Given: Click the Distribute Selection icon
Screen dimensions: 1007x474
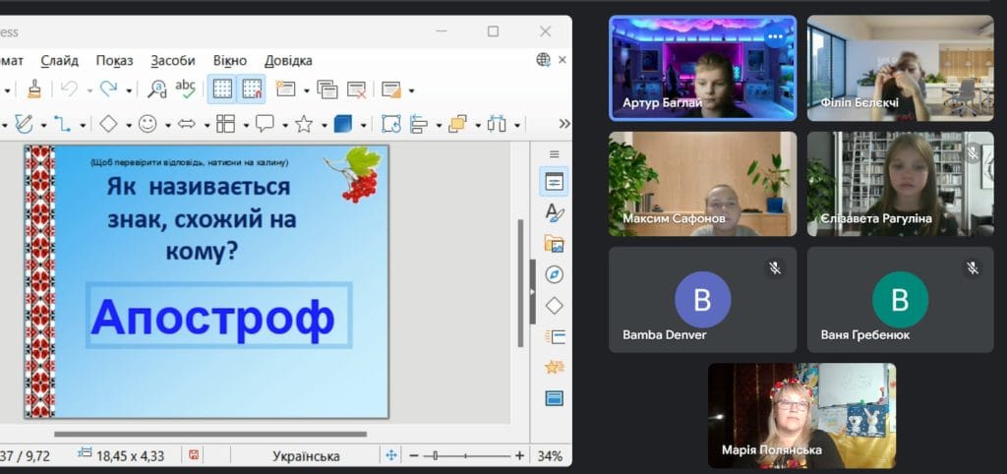Looking at the screenshot, I should coord(497,123).
